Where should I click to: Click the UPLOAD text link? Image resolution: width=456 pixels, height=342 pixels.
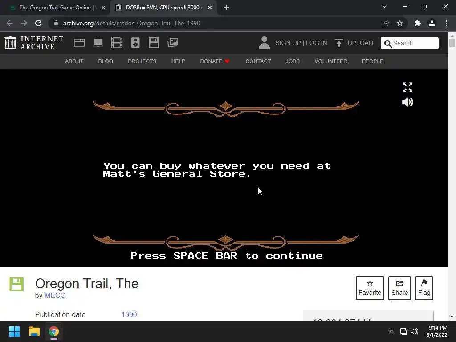coord(360,43)
